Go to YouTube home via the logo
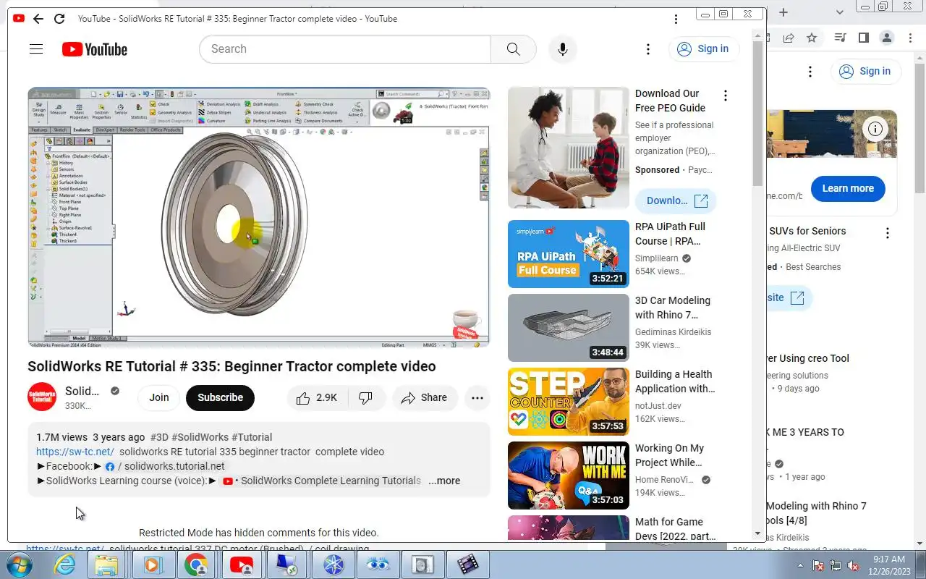Screen dimensions: 926x579 click(94, 49)
